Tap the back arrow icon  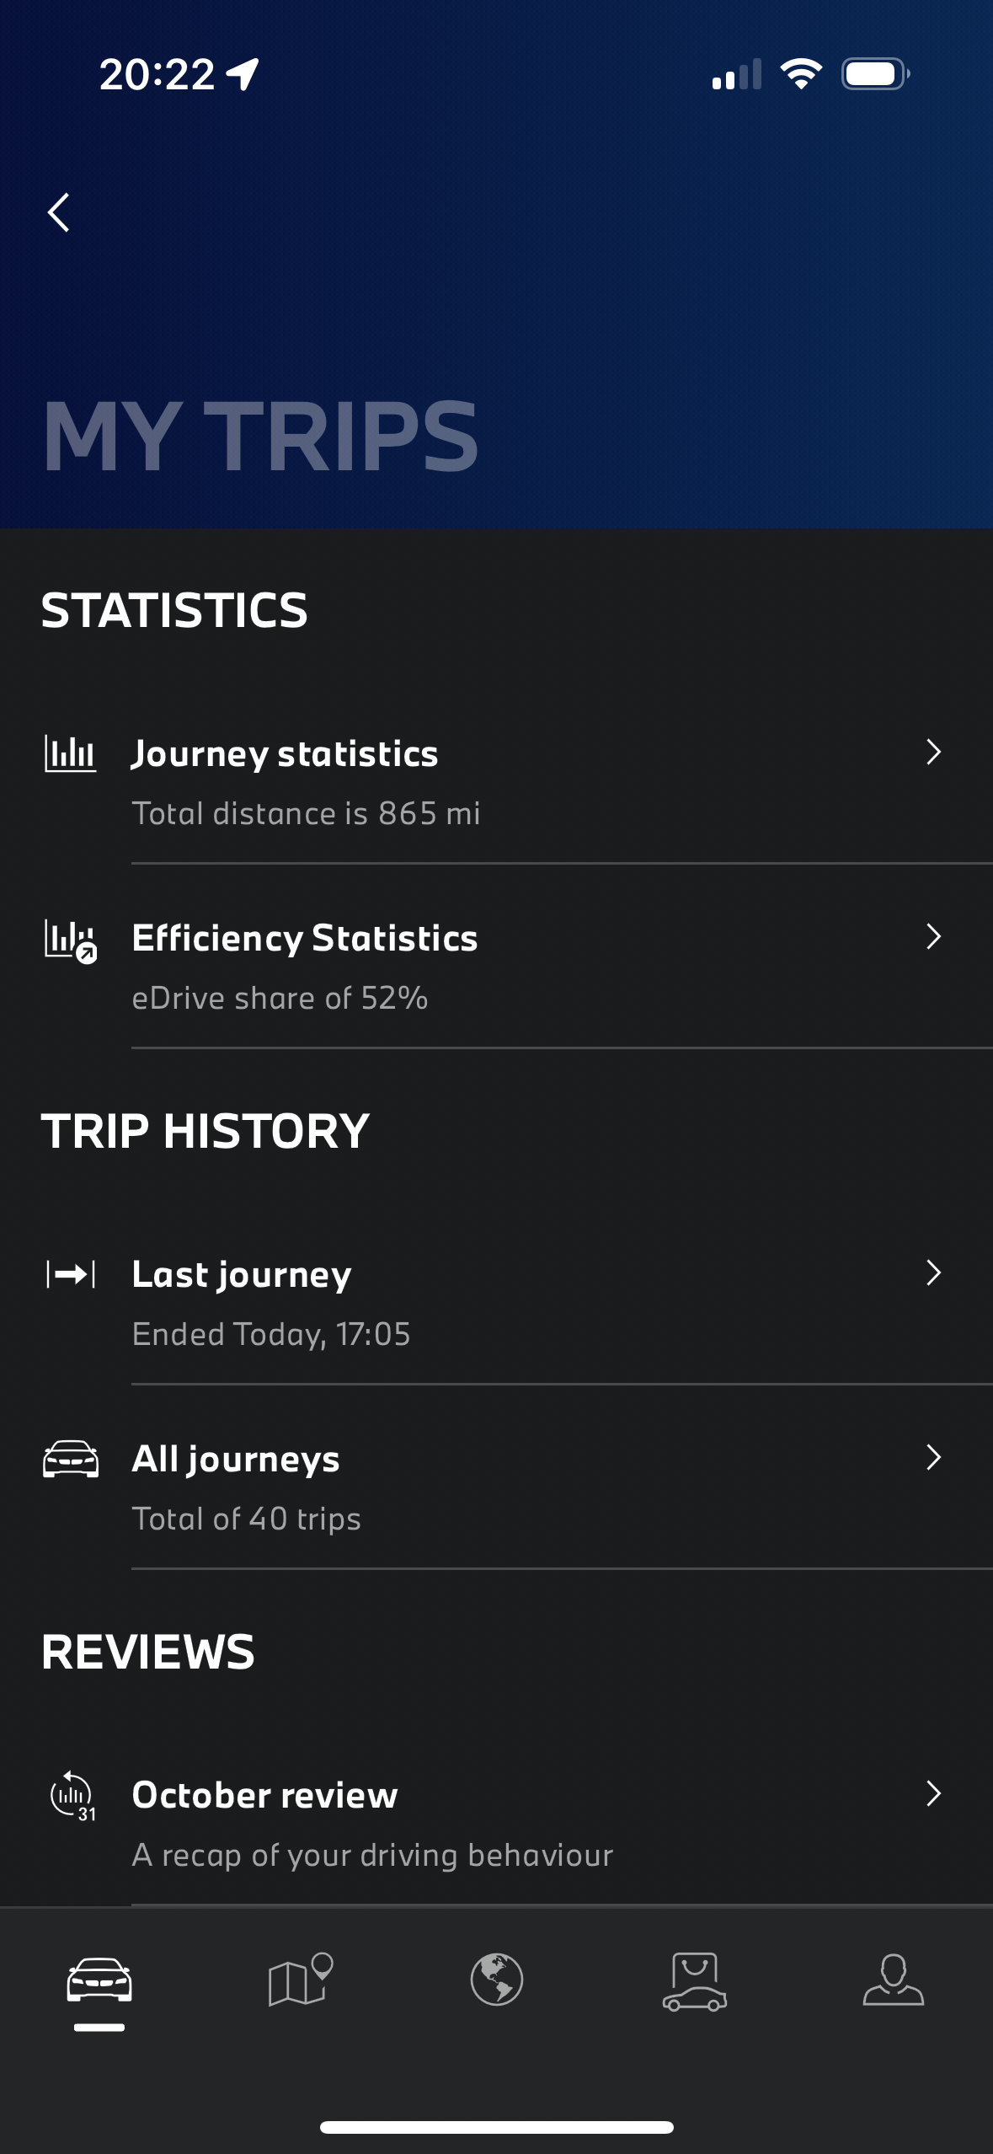click(59, 212)
